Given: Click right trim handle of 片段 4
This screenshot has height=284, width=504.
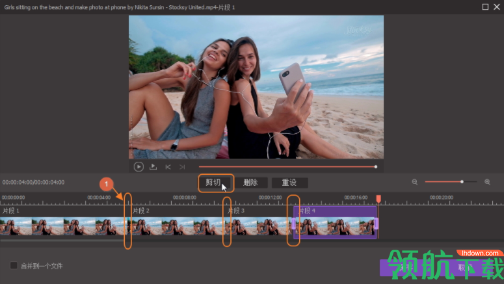Looking at the screenshot, I should (x=377, y=224).
